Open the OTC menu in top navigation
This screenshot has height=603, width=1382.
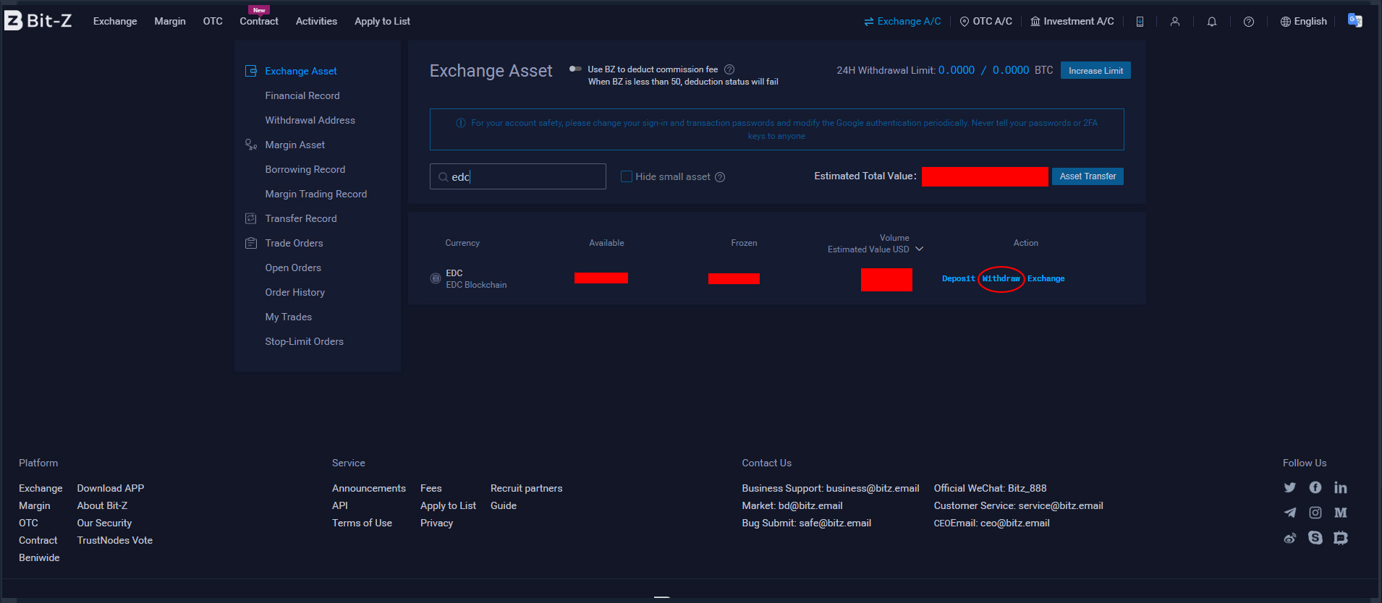click(x=213, y=22)
